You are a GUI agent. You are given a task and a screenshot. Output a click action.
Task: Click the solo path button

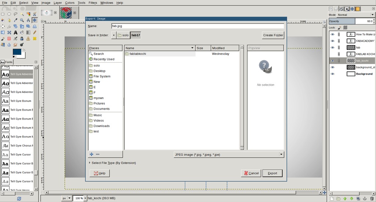pos(123,35)
